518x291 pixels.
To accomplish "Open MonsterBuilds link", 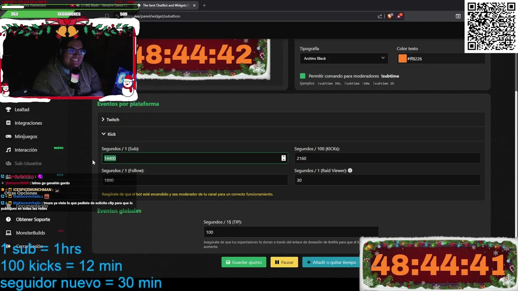I will point(30,233).
